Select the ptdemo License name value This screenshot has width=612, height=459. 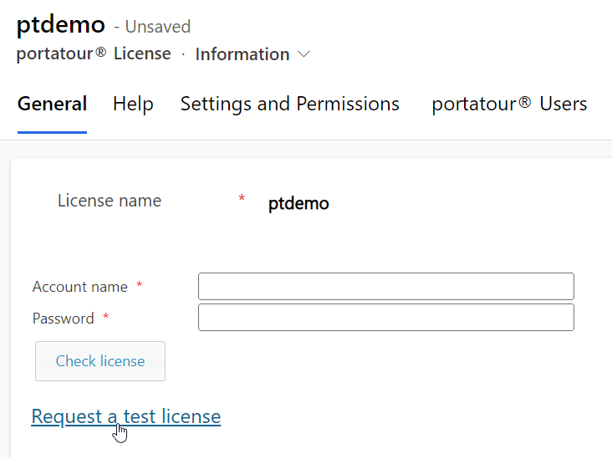(x=298, y=204)
